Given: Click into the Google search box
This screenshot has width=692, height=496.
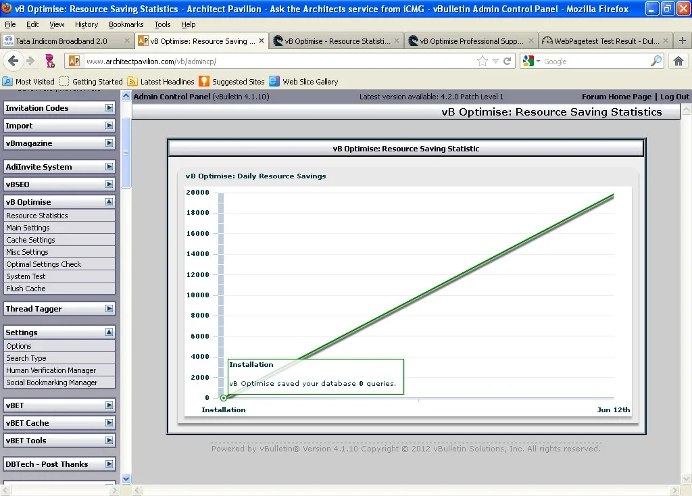Looking at the screenshot, I should (596, 61).
